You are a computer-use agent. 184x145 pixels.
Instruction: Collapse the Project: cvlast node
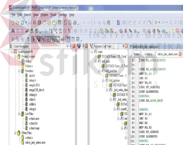[15, 57]
